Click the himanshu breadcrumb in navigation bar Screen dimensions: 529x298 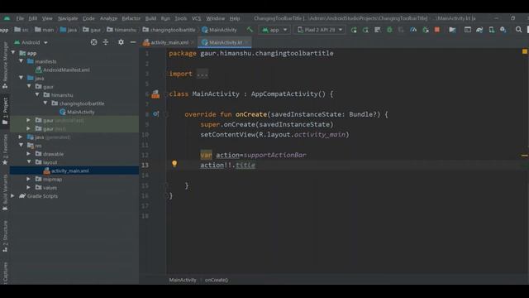click(x=122, y=30)
